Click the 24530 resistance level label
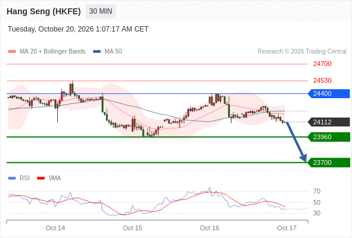The image size is (352, 238). 322,80
